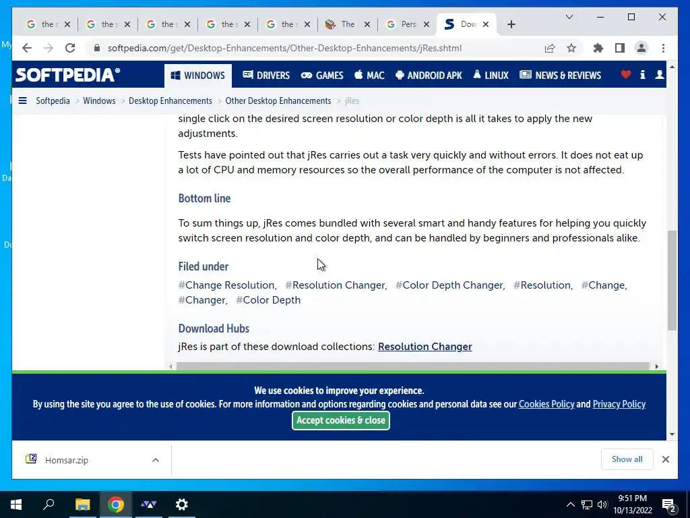Screen dimensions: 690x518
Task: Show hidden system tray icons
Action: [x=570, y=505]
